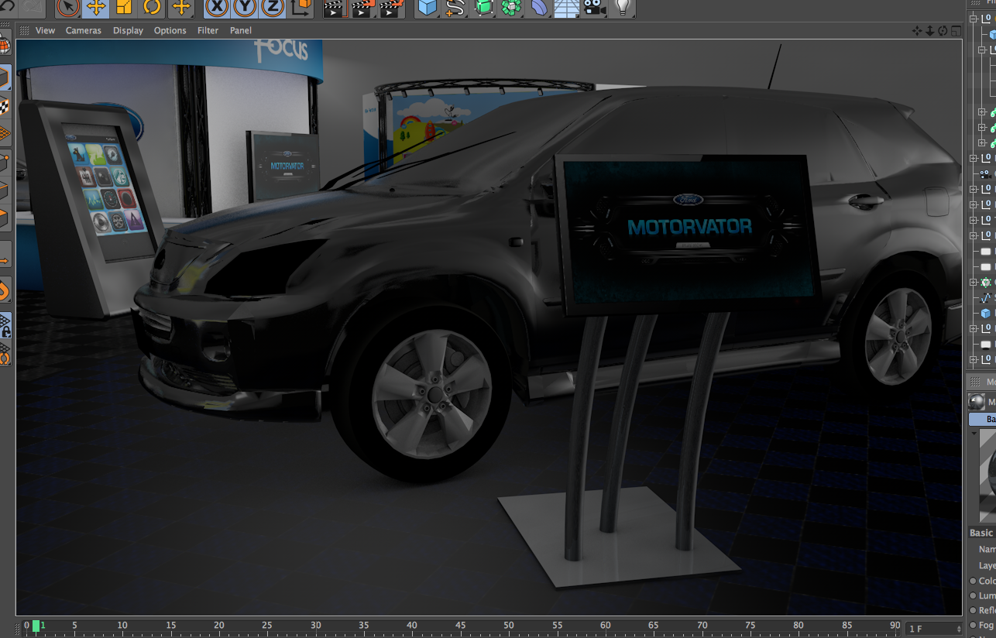Viewport: 996px width, 638px height.
Task: Toggle Z axis lock
Action: point(273,8)
